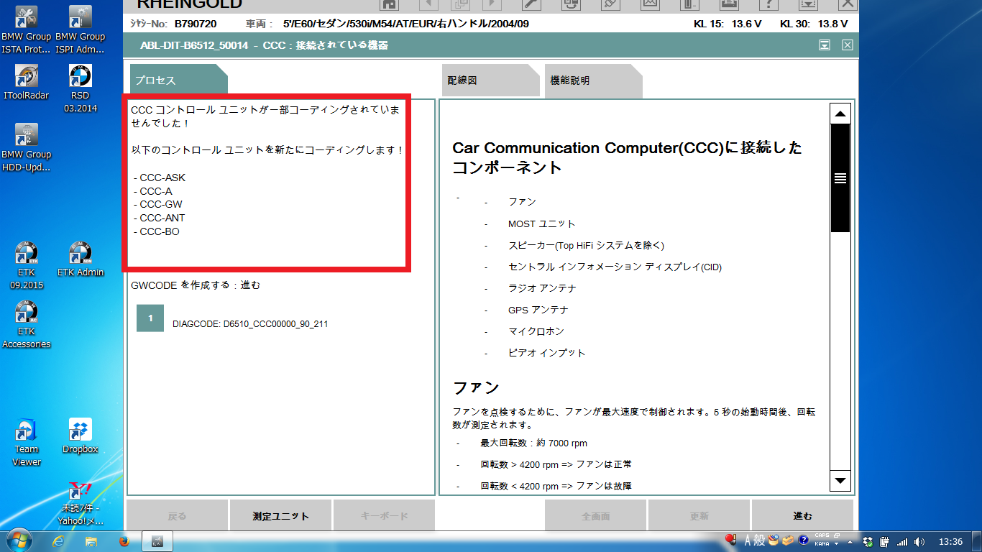Click the scrollbar thumb in description pane
Screen dimensions: 982x552
pos(840,178)
